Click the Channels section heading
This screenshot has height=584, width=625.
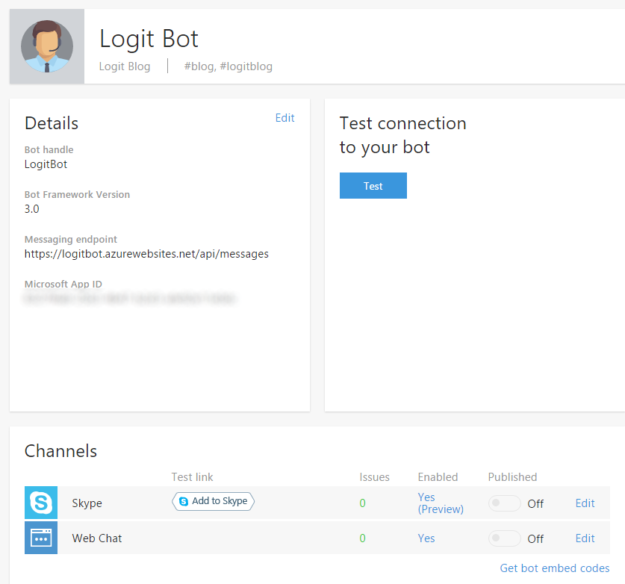pos(60,451)
